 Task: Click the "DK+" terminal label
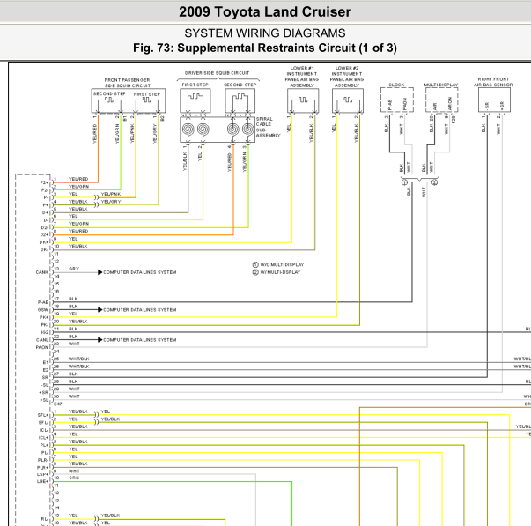tap(44, 242)
